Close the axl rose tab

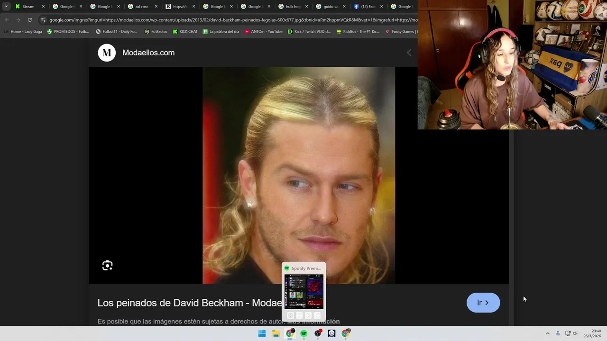156,7
